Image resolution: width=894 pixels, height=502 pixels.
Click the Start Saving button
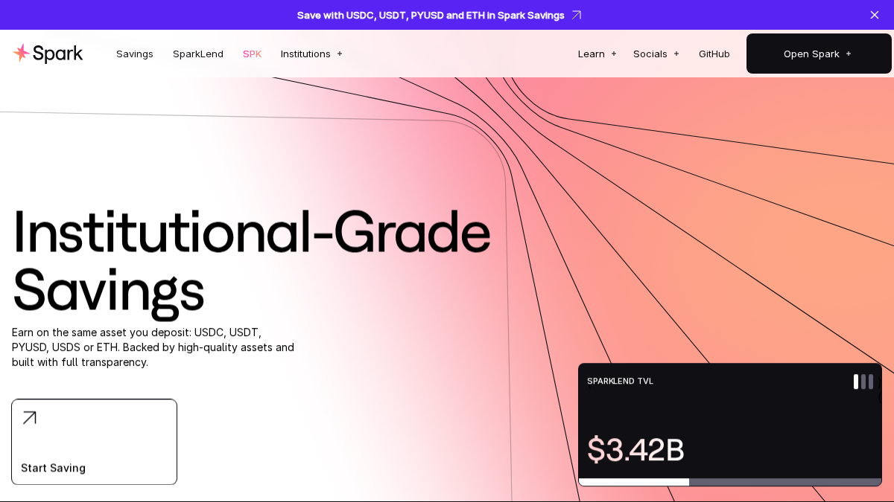94,442
